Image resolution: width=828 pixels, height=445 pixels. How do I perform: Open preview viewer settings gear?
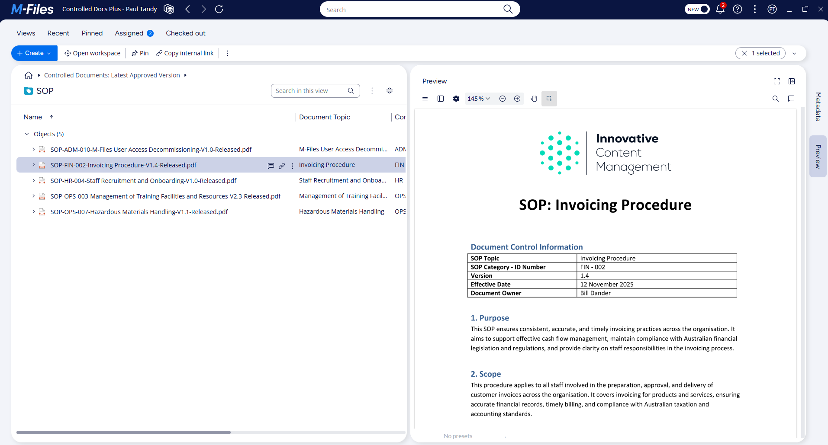456,99
